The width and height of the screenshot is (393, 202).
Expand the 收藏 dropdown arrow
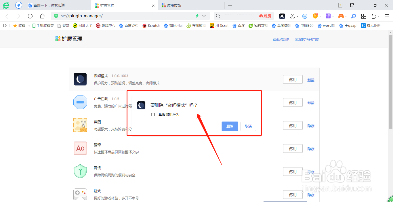tap(29, 26)
